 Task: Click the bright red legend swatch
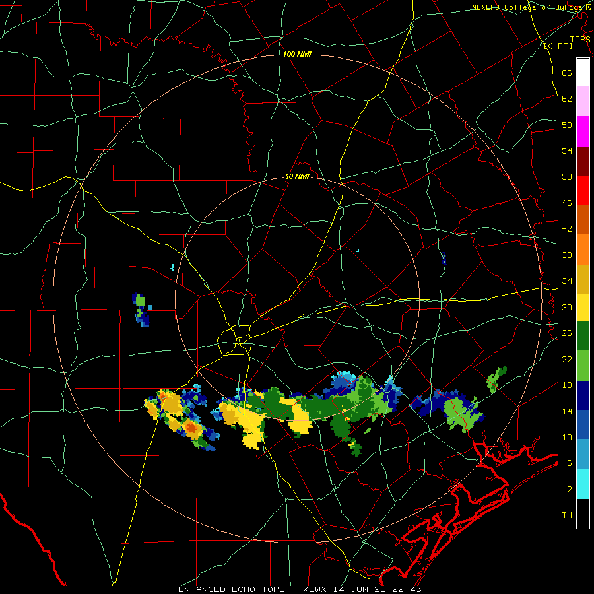click(583, 190)
